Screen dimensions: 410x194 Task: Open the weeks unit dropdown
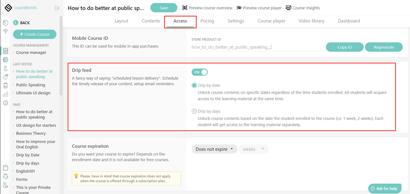pos(253,149)
